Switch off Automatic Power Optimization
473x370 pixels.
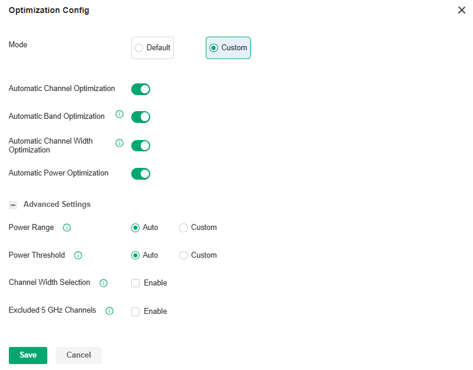pyautogui.click(x=140, y=173)
